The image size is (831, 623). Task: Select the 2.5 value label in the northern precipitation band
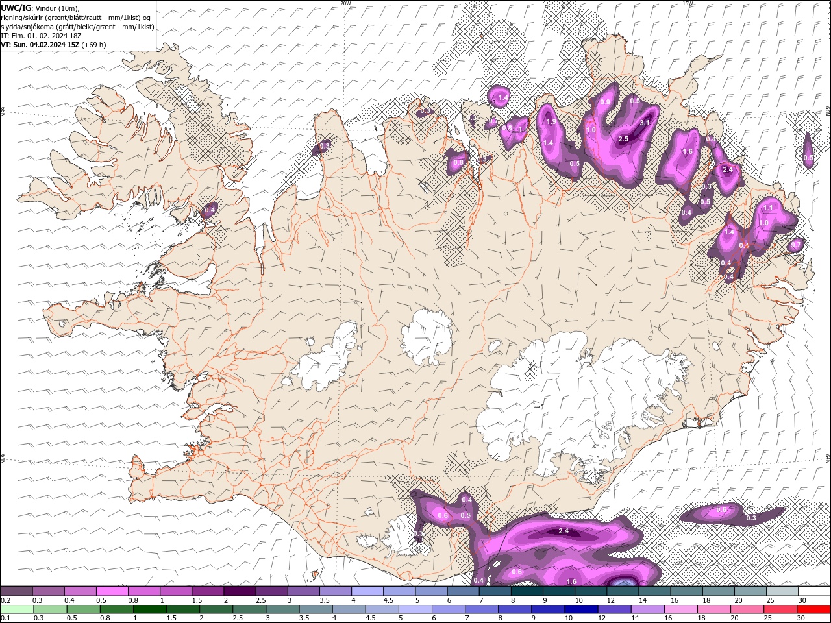point(623,139)
